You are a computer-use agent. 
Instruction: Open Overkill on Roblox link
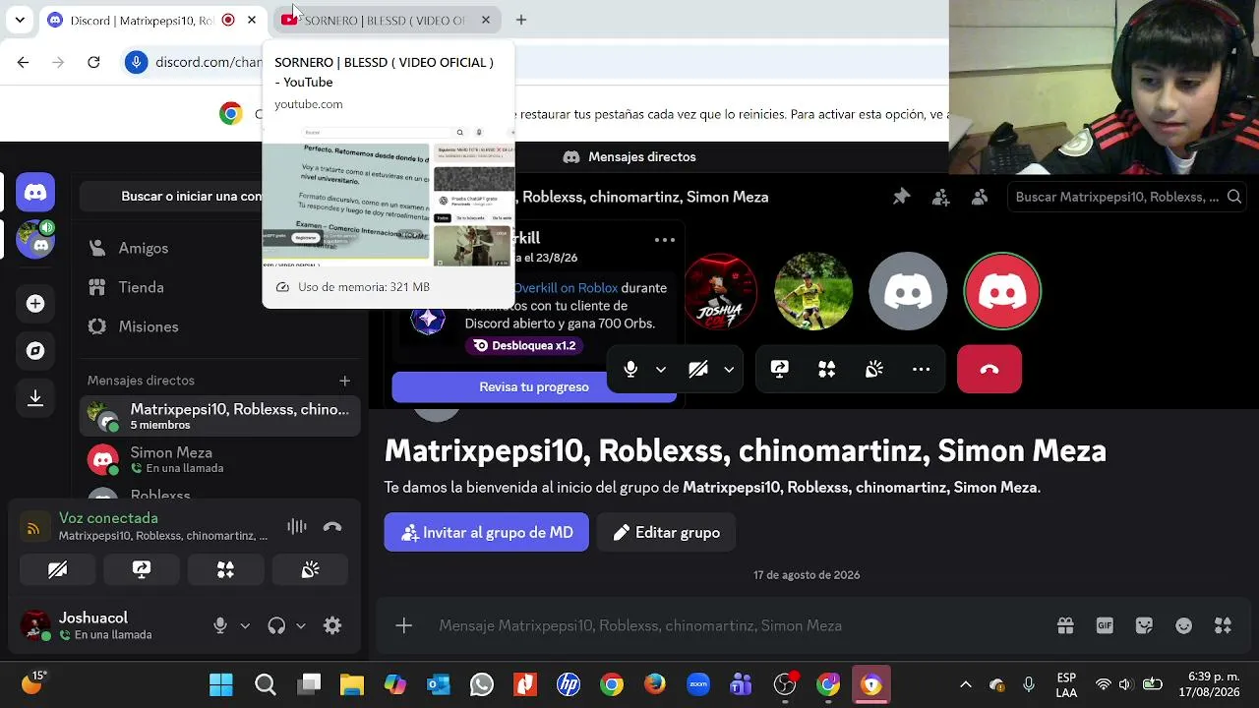566,288
